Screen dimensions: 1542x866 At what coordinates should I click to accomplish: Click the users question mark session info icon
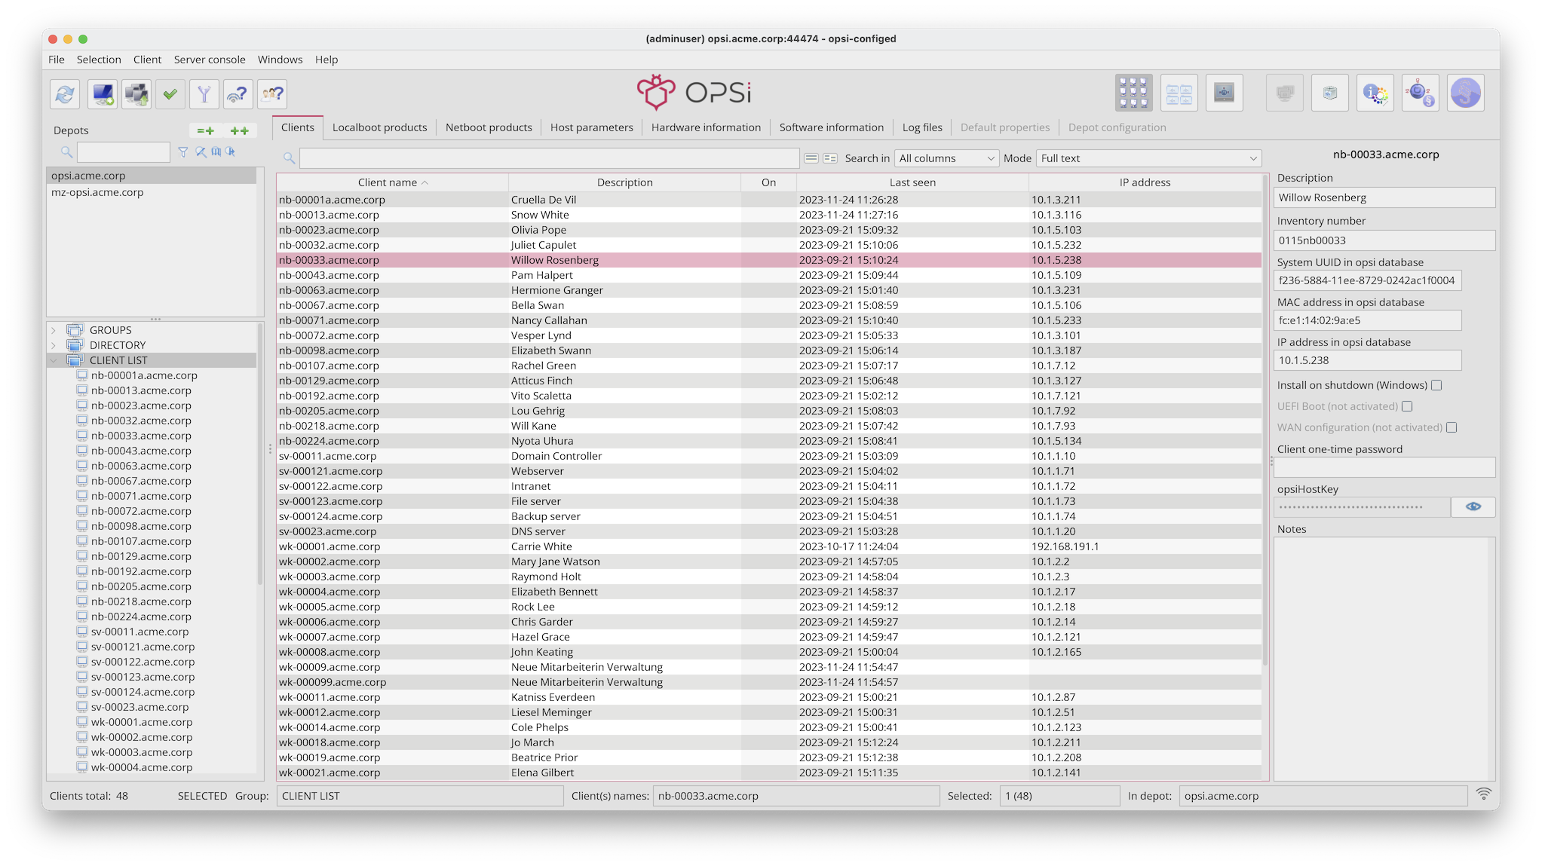[272, 94]
